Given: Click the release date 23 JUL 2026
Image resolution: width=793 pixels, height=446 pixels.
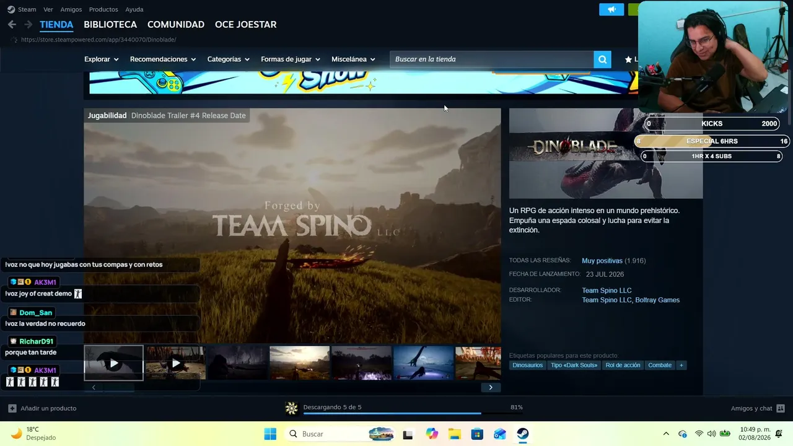Looking at the screenshot, I should (x=605, y=274).
